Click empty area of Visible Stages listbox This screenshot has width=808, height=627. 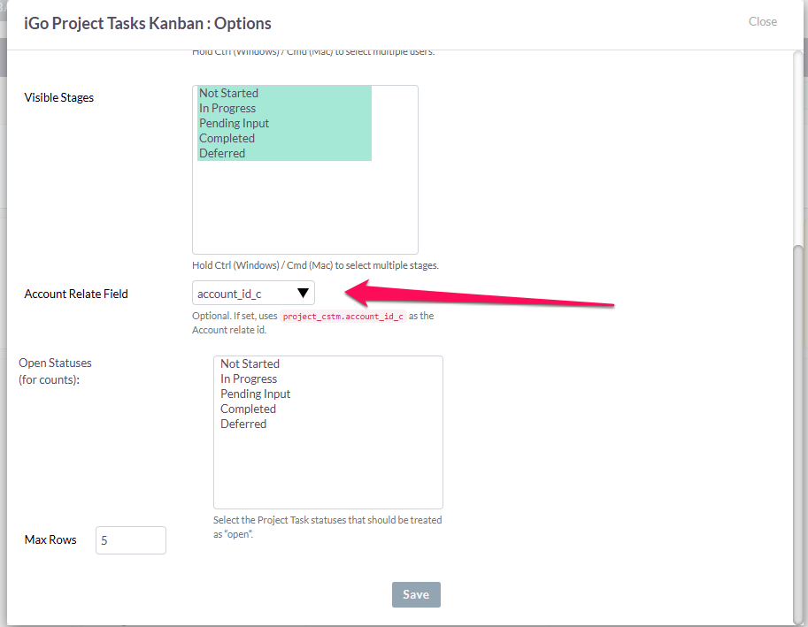pyautogui.click(x=305, y=207)
